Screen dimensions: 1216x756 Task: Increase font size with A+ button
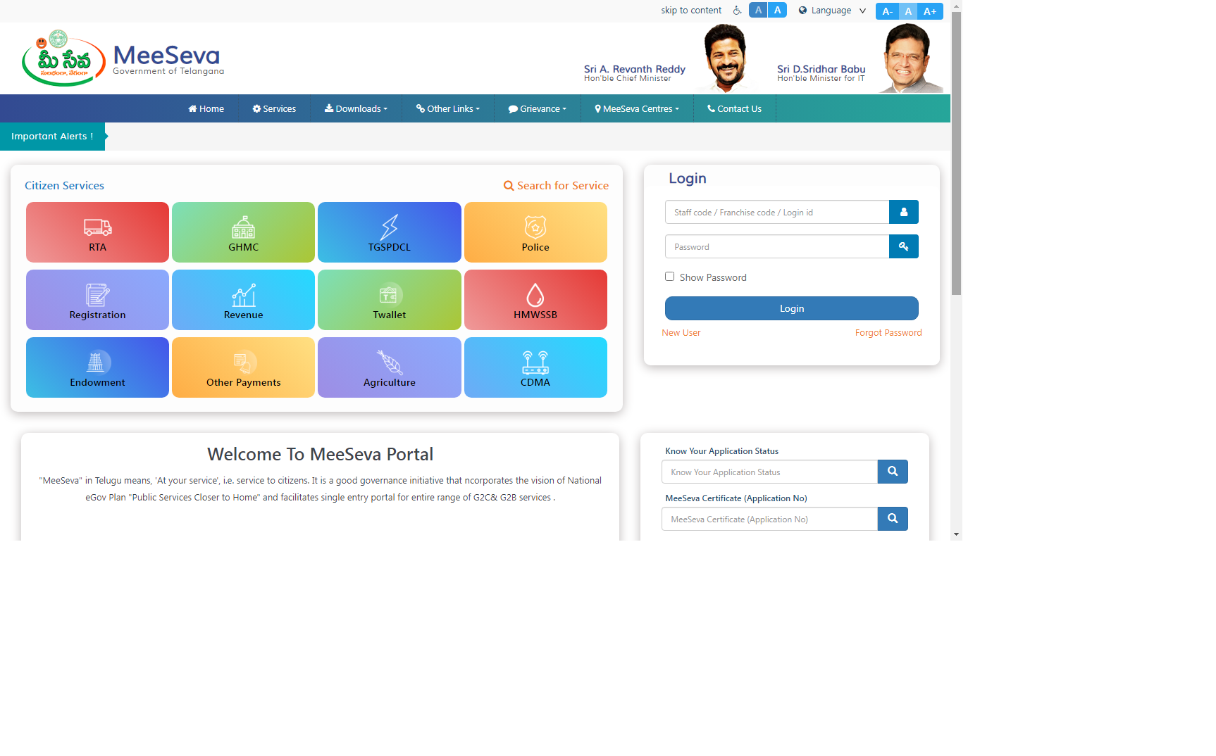930,11
